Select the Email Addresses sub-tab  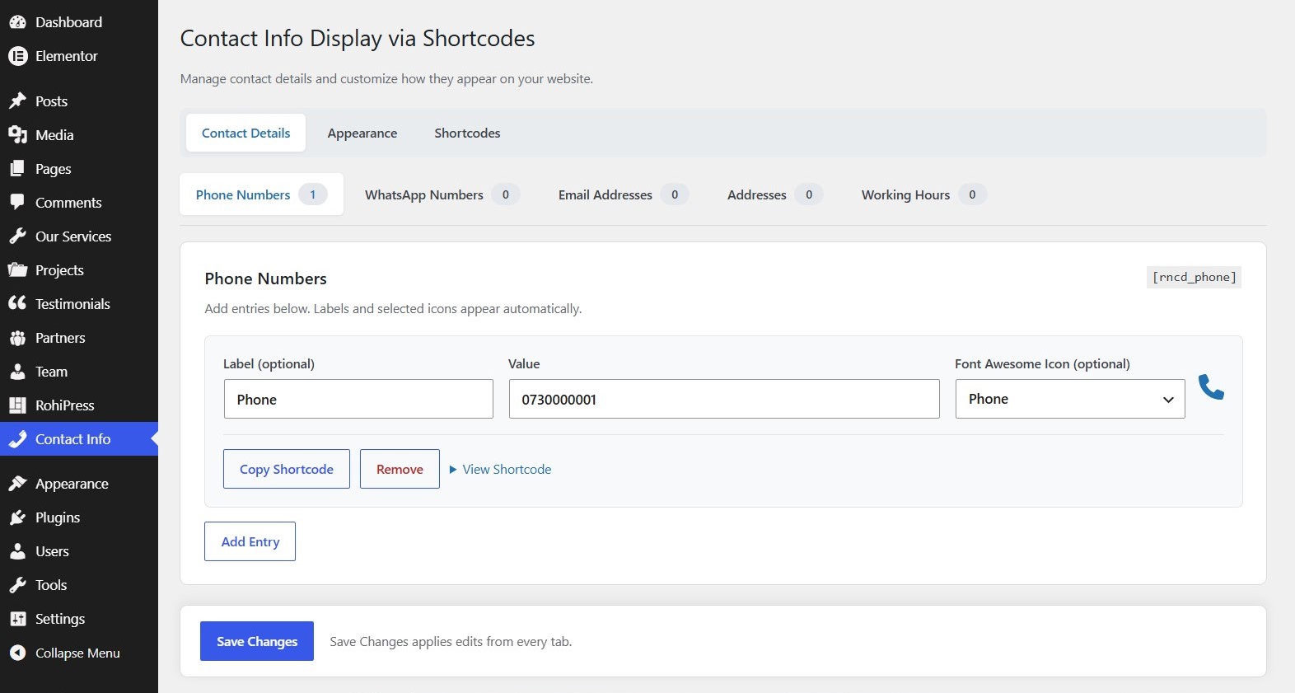click(x=624, y=194)
